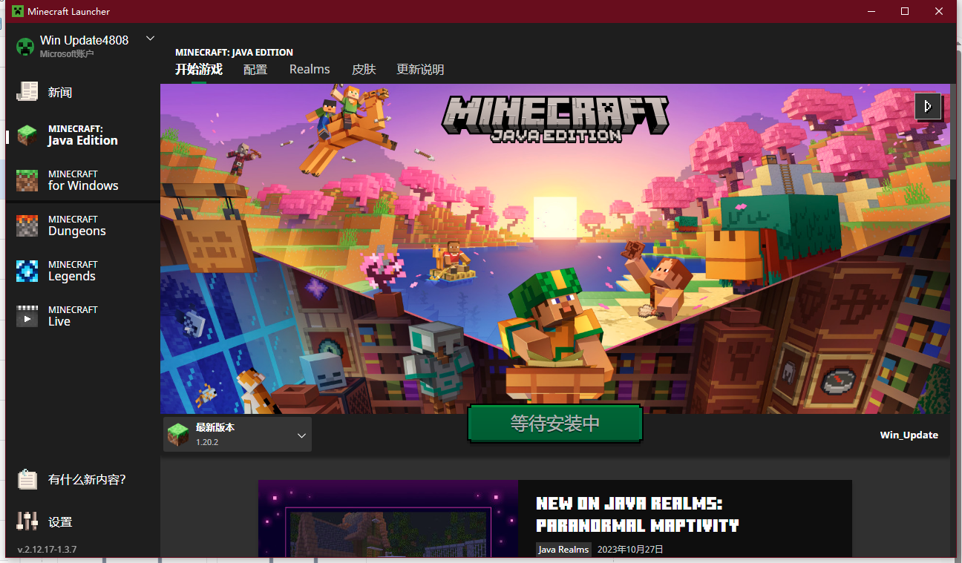Open the 最新版本 1.20.2 version dropdown

(x=238, y=435)
